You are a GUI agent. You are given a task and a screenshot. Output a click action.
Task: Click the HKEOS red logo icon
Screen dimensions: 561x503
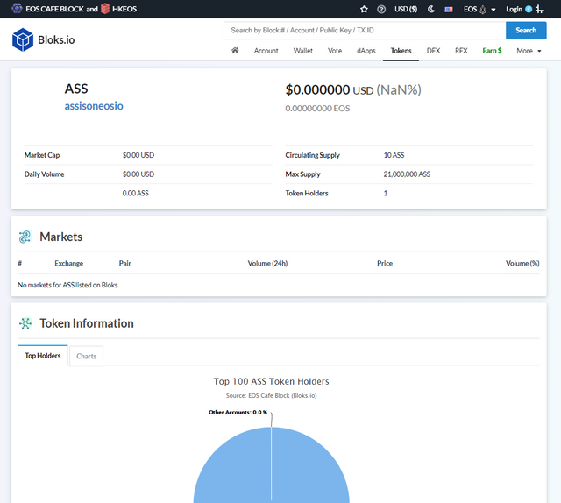[105, 9]
